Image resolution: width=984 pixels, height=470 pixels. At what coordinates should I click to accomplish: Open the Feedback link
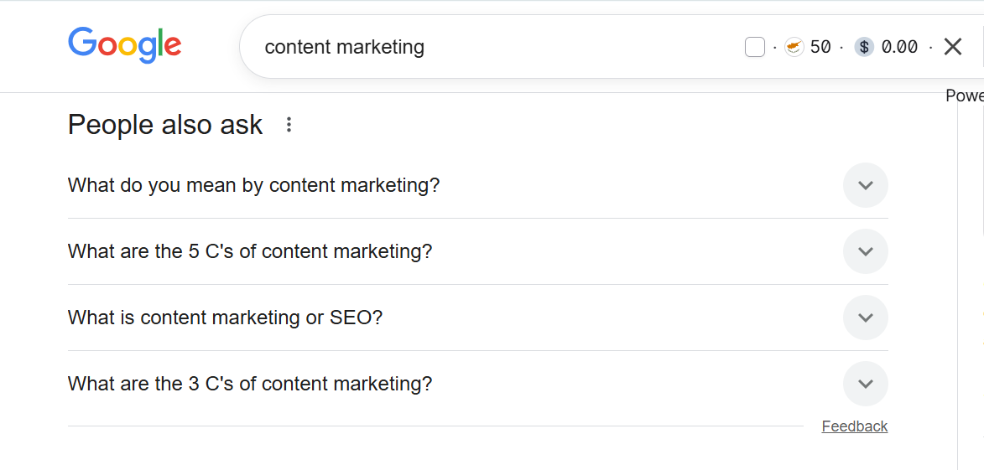point(854,426)
